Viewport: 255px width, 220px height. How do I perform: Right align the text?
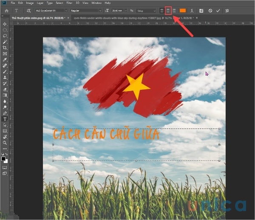(174, 11)
